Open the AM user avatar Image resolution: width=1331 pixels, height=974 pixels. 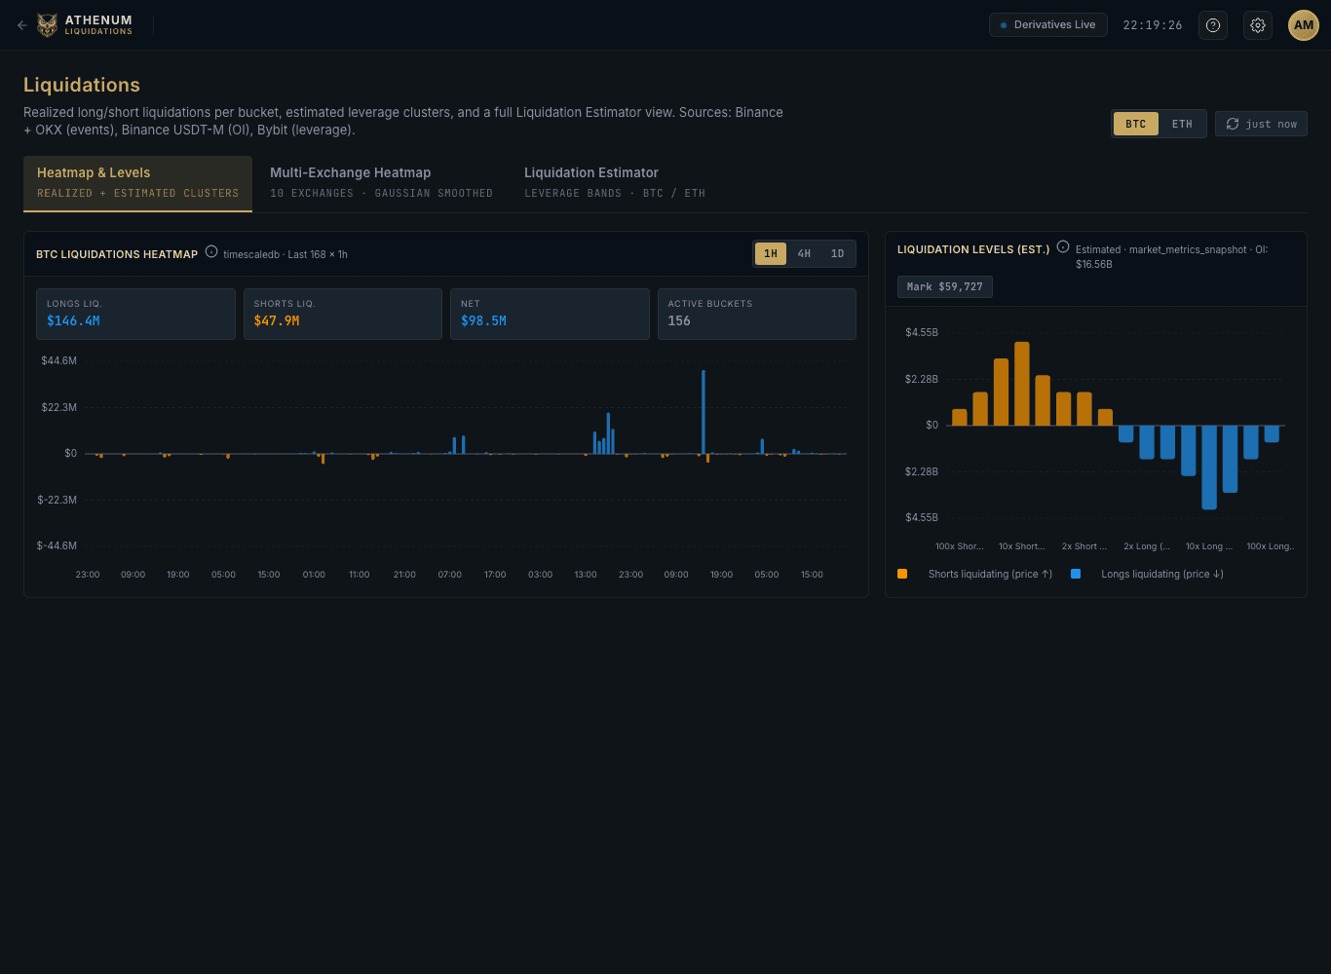click(x=1304, y=25)
